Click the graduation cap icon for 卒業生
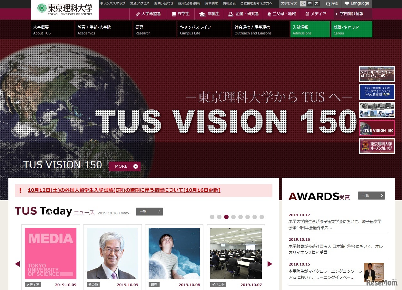402x290 pixels. coord(202,14)
